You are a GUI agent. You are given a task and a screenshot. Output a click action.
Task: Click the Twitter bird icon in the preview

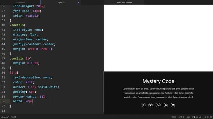tap(150, 105)
